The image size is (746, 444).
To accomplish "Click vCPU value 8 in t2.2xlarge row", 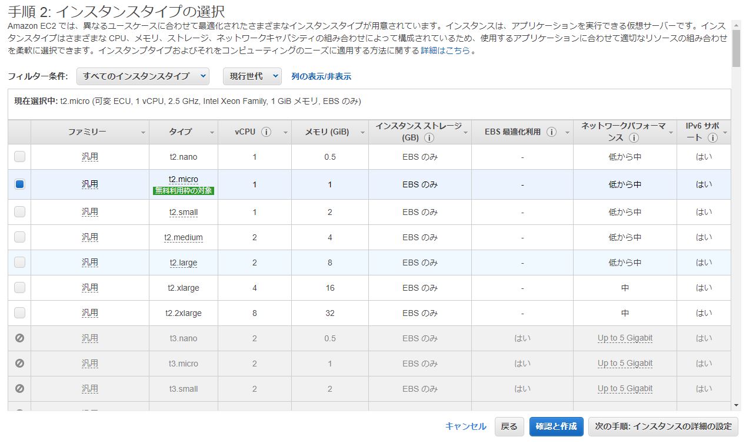I will pos(255,313).
